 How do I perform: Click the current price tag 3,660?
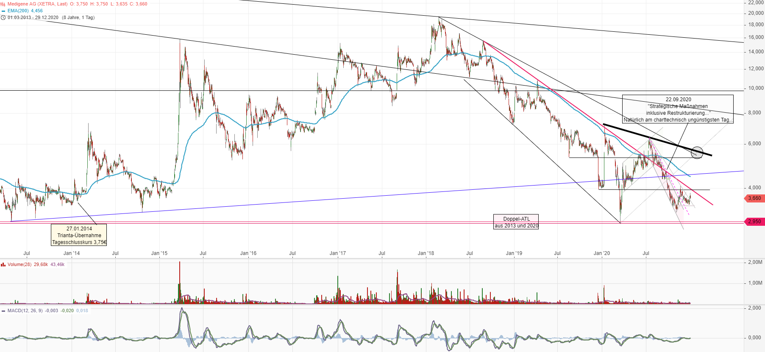754,198
